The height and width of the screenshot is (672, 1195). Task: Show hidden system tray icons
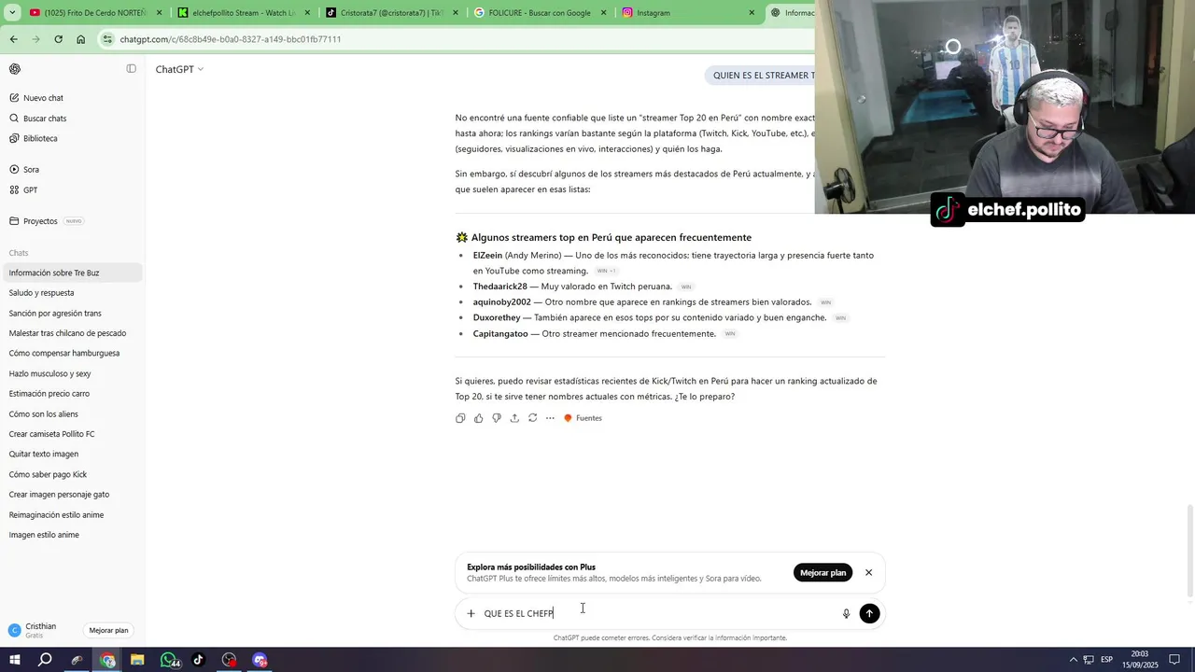(x=1074, y=660)
